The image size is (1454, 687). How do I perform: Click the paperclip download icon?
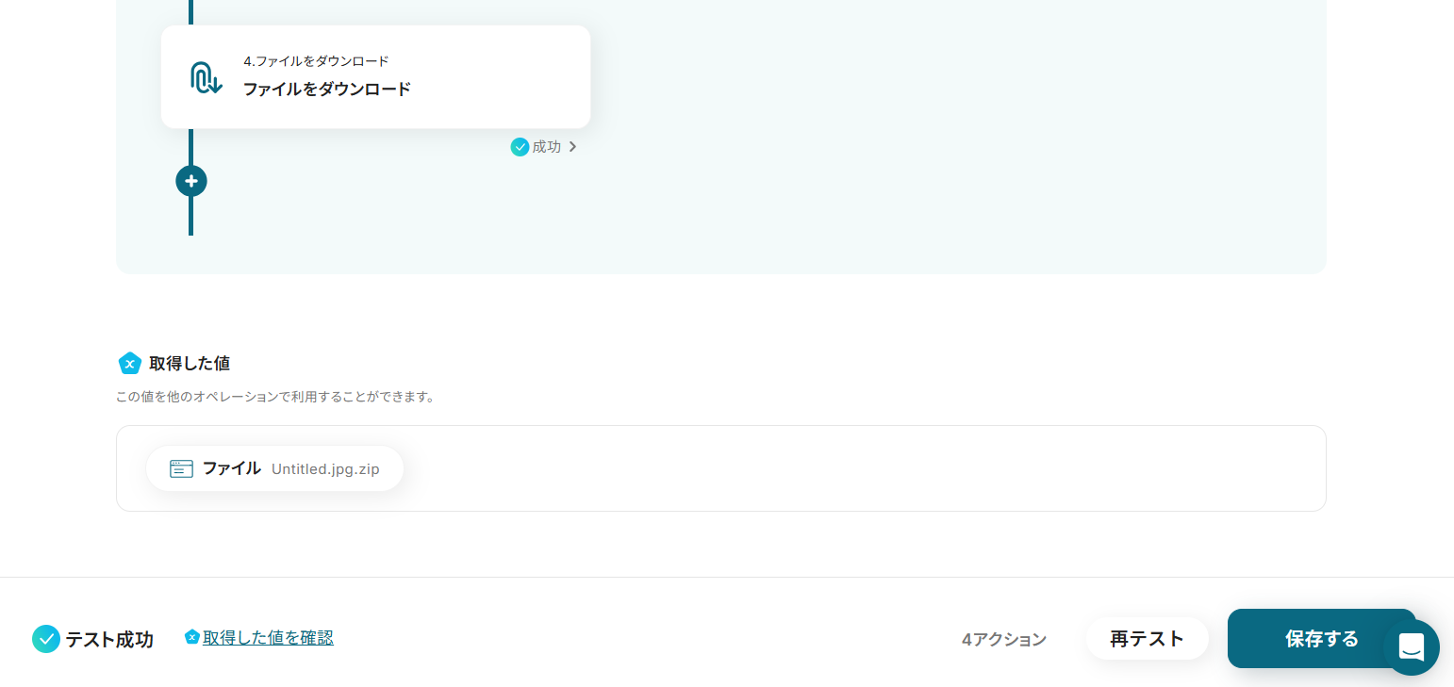click(x=206, y=77)
